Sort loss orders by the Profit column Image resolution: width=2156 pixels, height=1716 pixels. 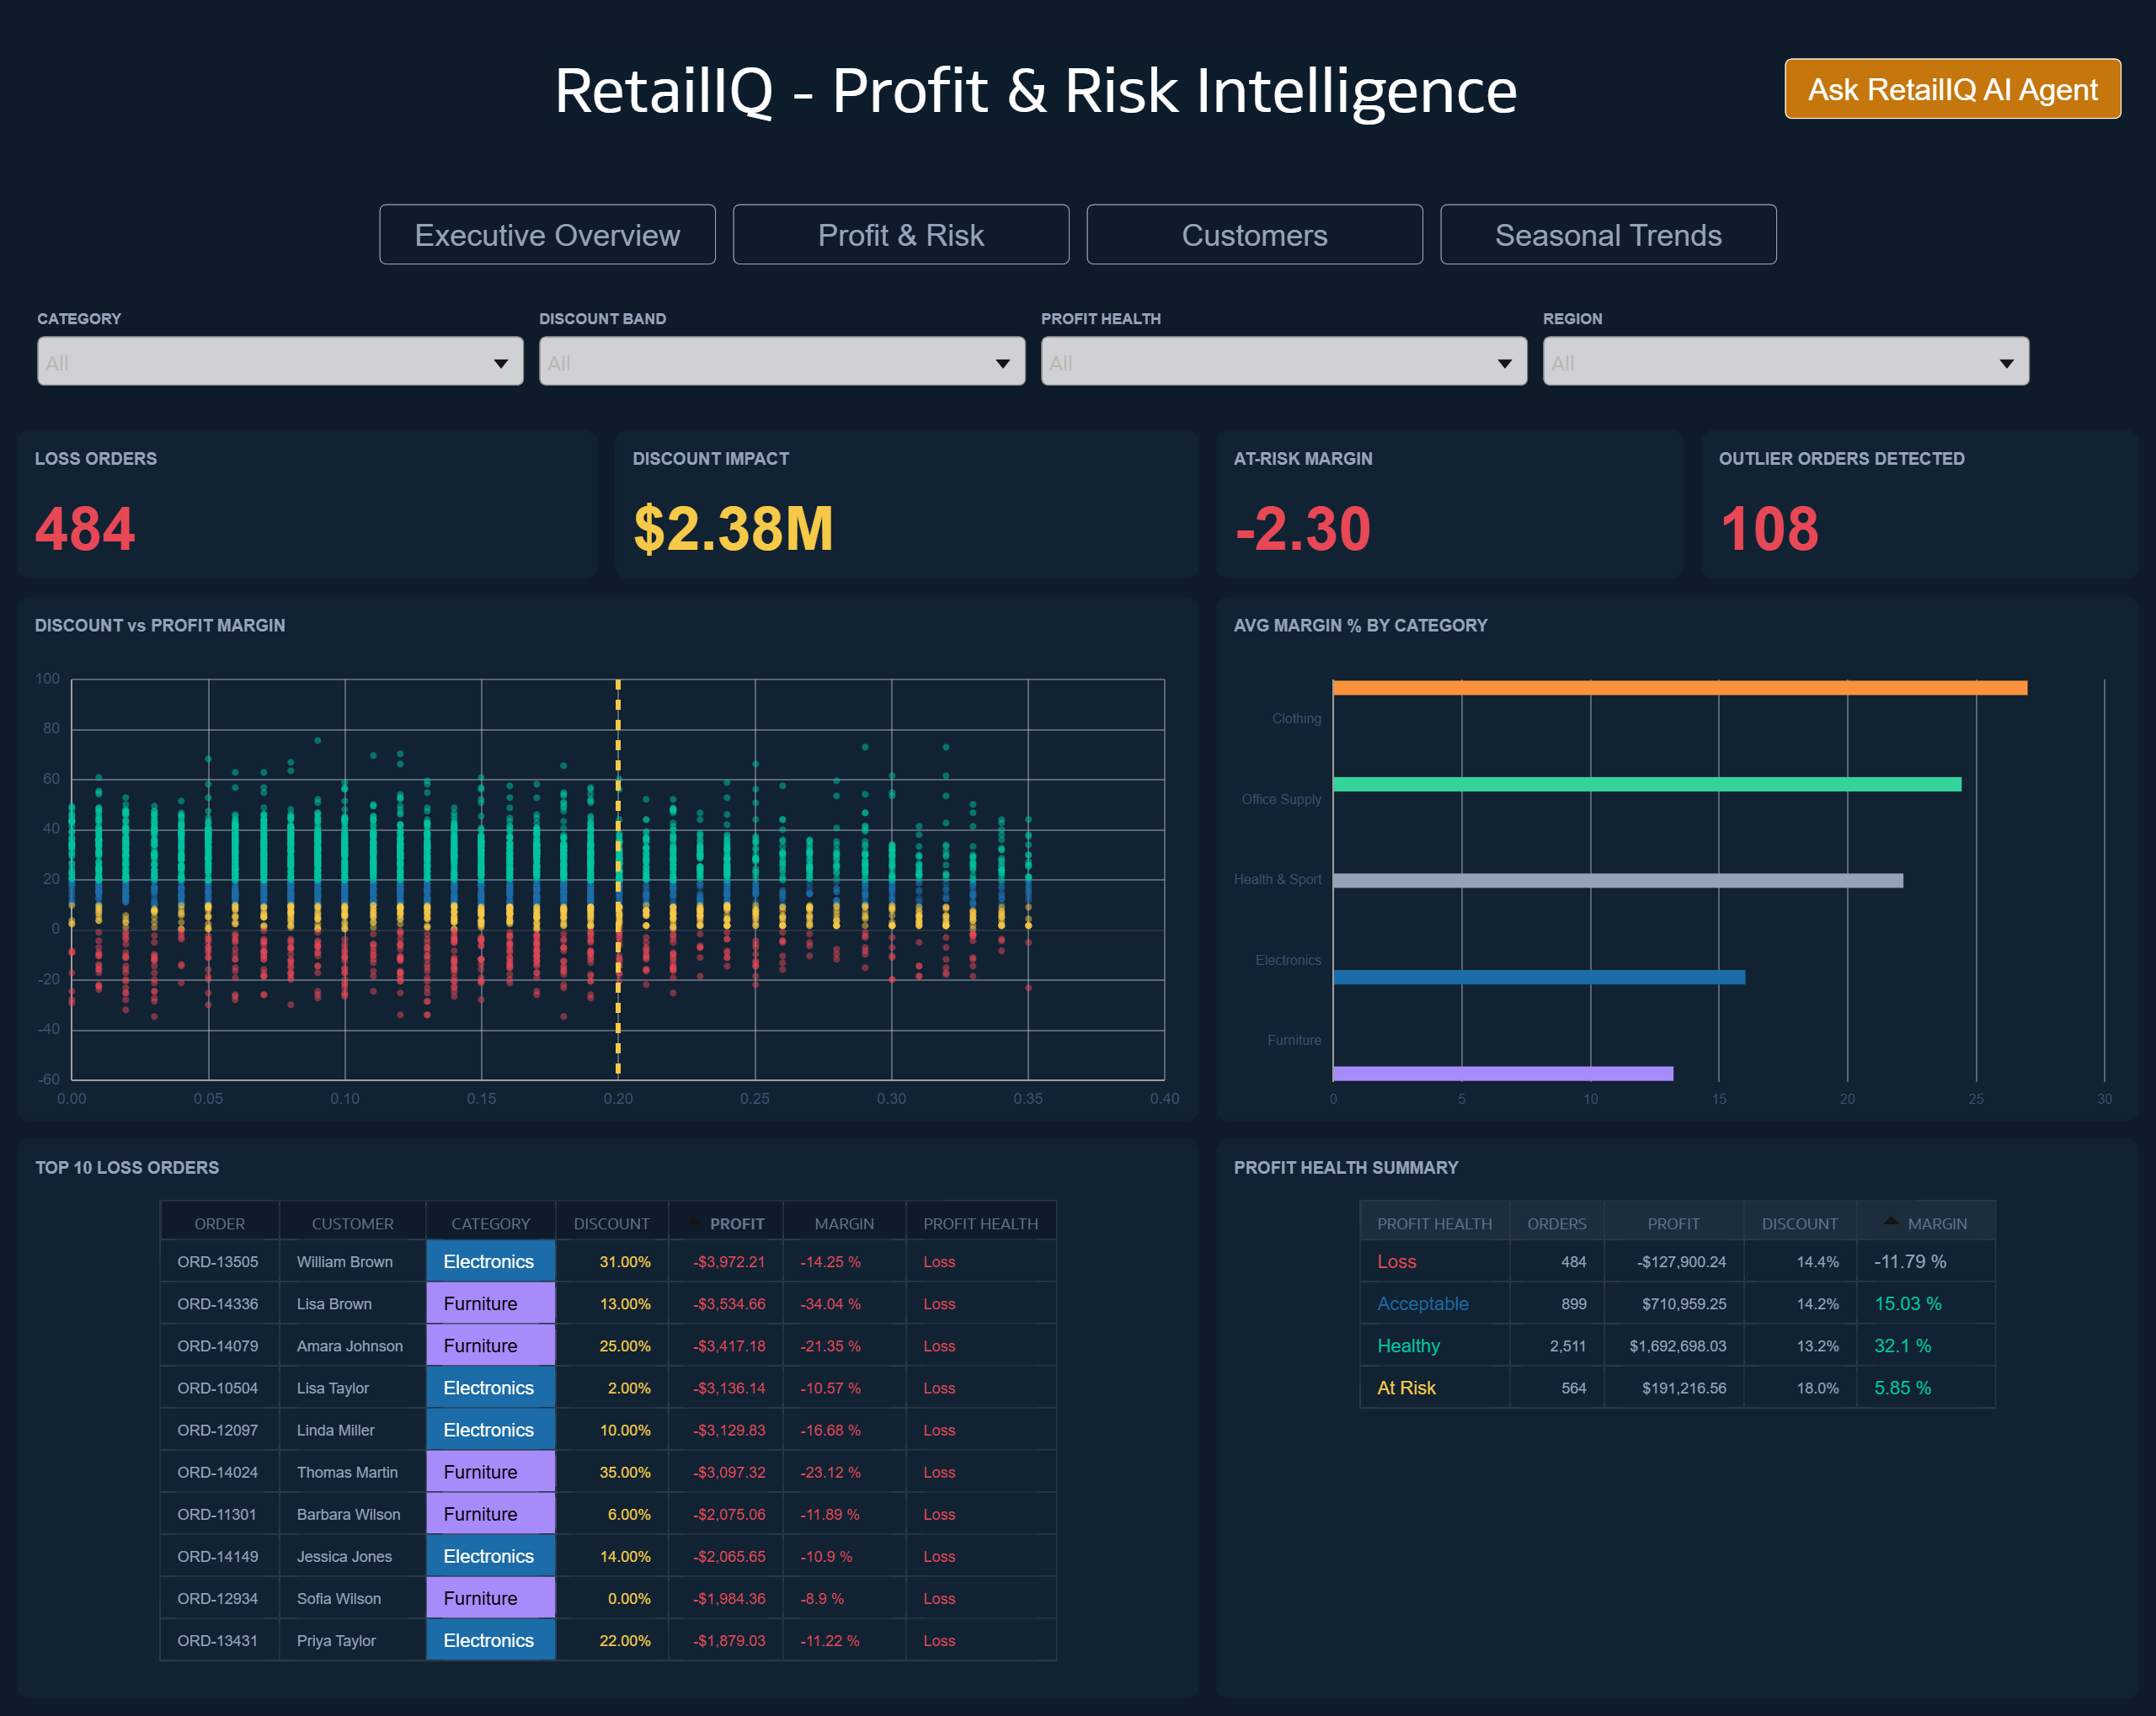click(x=737, y=1222)
